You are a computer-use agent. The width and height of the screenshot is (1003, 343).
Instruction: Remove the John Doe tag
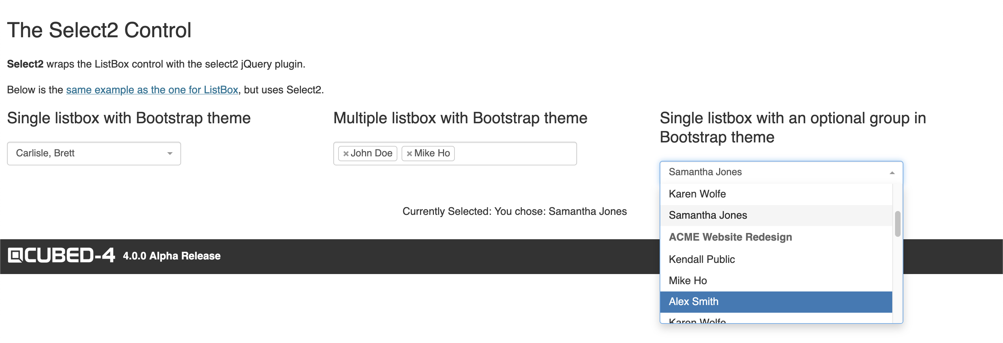tap(345, 154)
